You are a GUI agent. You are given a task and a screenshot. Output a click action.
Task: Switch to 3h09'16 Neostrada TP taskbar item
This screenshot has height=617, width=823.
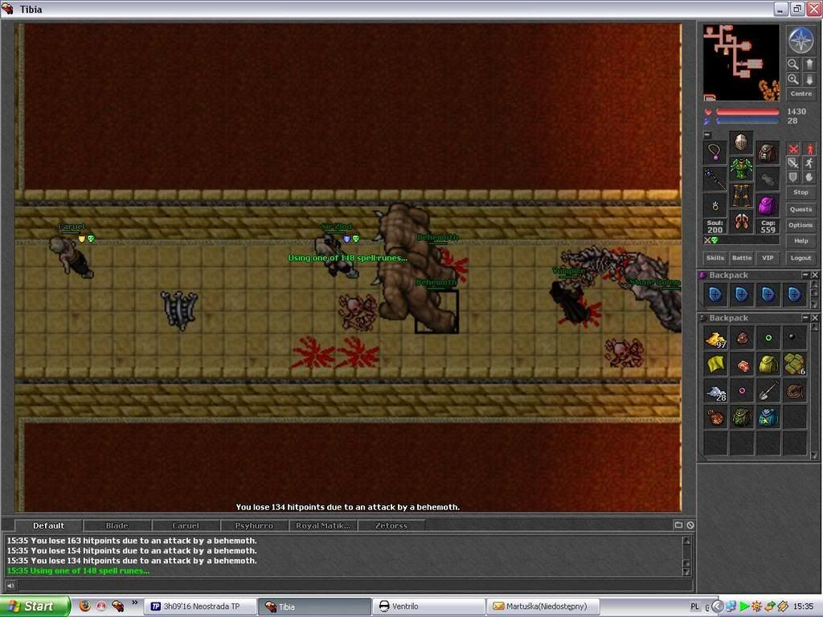pos(200,607)
